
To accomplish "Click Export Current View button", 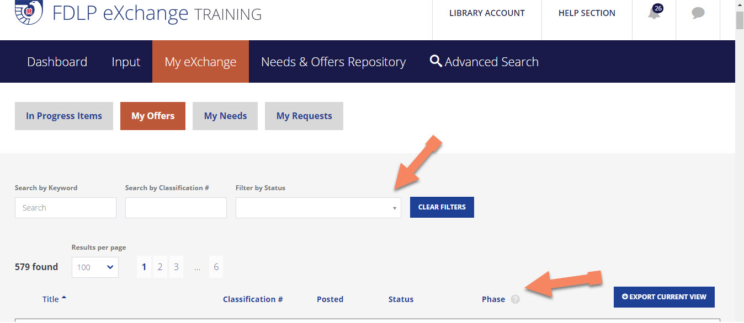I will point(664,297).
